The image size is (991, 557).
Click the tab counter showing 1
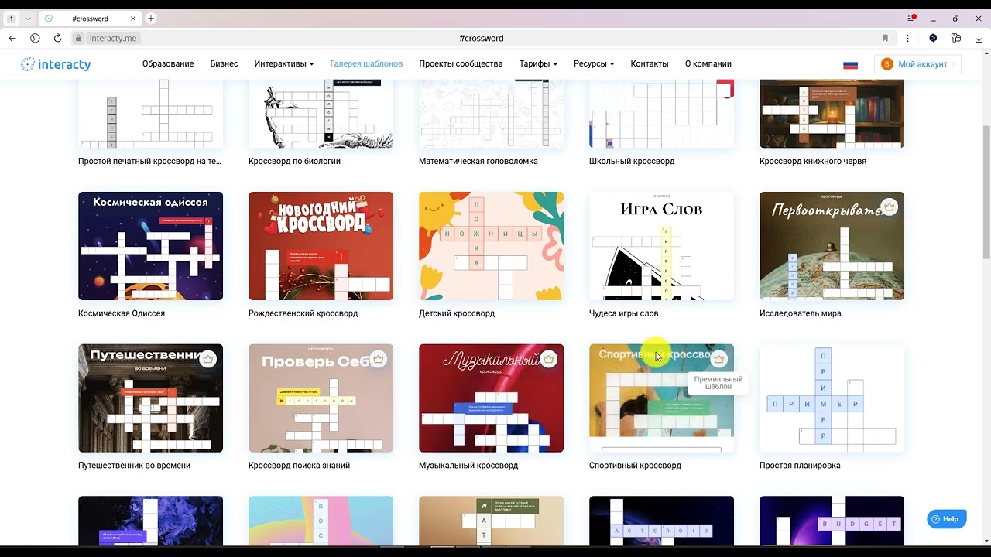[12, 19]
